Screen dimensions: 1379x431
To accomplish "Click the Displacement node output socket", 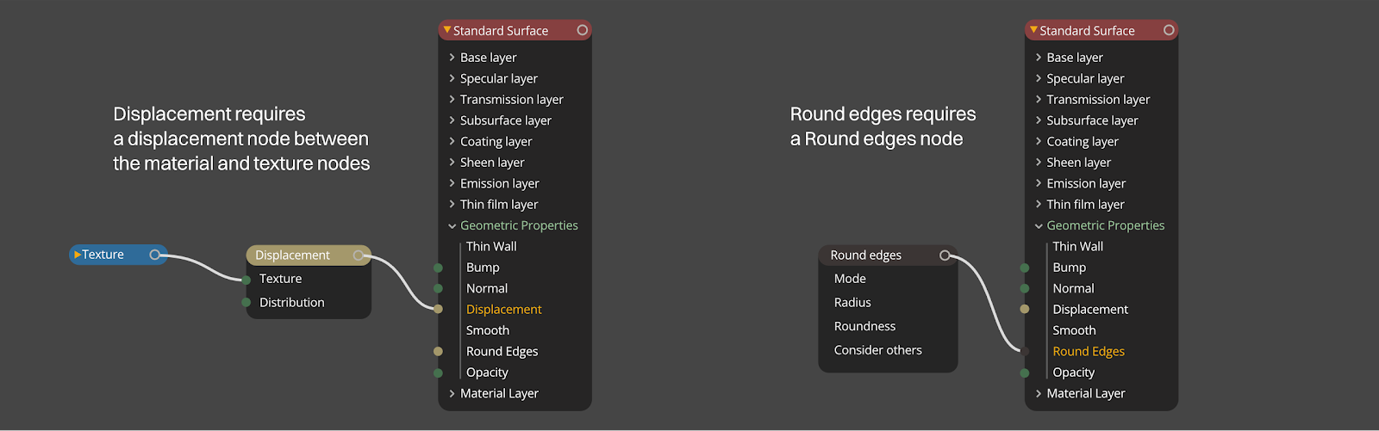I will 359,256.
